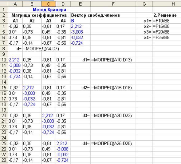Click cell C22 with blue value -0,032
181x164 pixels.
pos(49,127)
